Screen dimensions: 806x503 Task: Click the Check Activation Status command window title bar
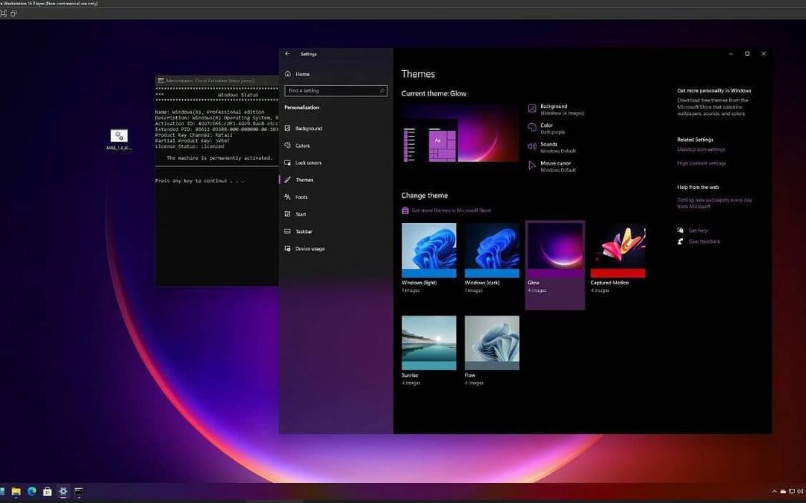point(217,81)
